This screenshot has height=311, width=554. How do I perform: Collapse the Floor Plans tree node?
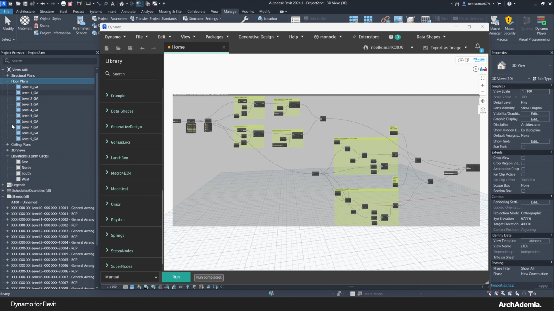pyautogui.click(x=7, y=81)
